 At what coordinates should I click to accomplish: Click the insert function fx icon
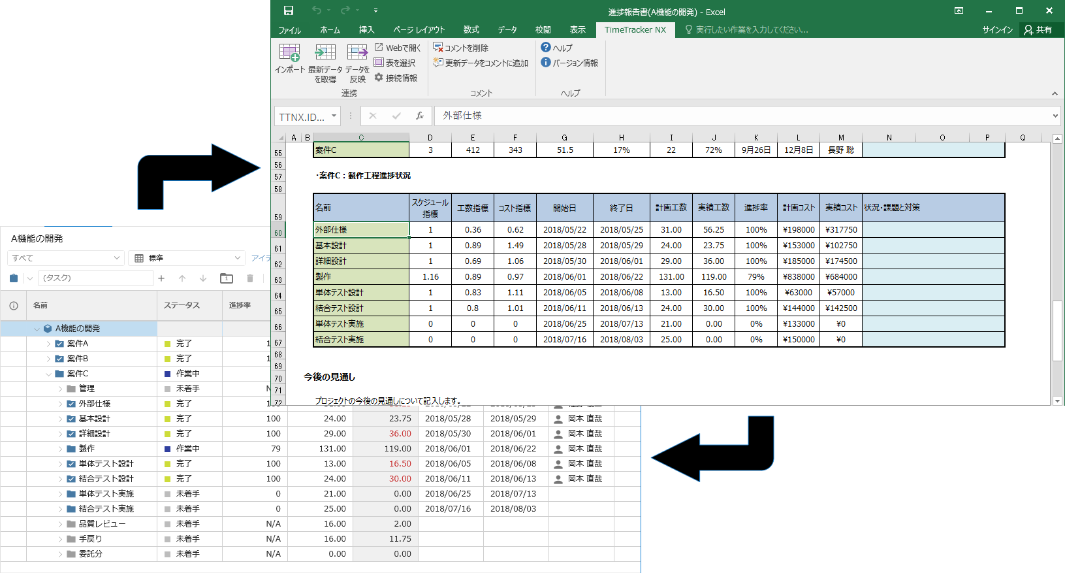click(420, 116)
